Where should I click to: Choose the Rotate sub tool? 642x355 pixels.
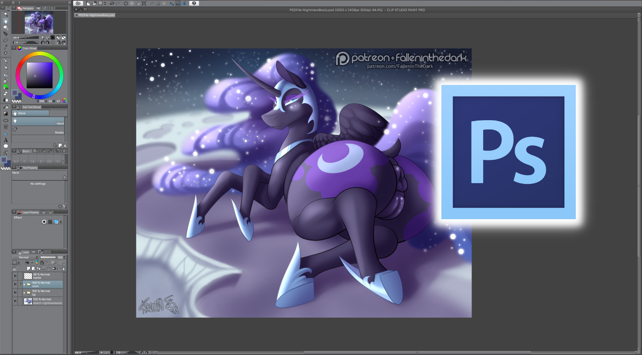[38, 130]
